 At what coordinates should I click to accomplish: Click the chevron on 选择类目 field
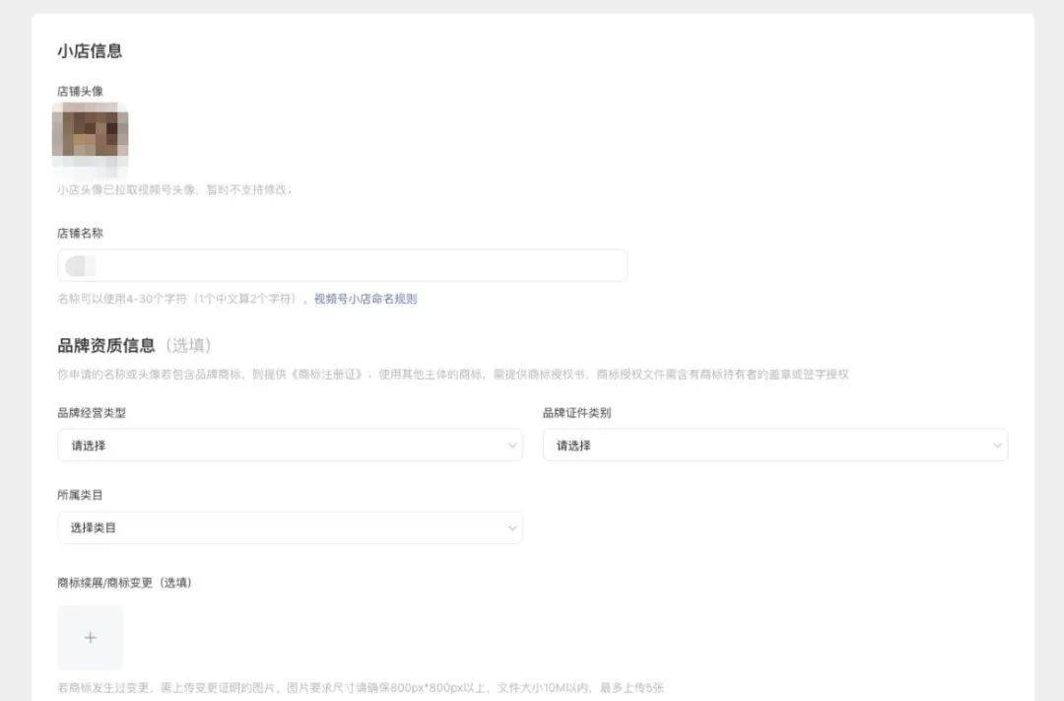point(512,527)
